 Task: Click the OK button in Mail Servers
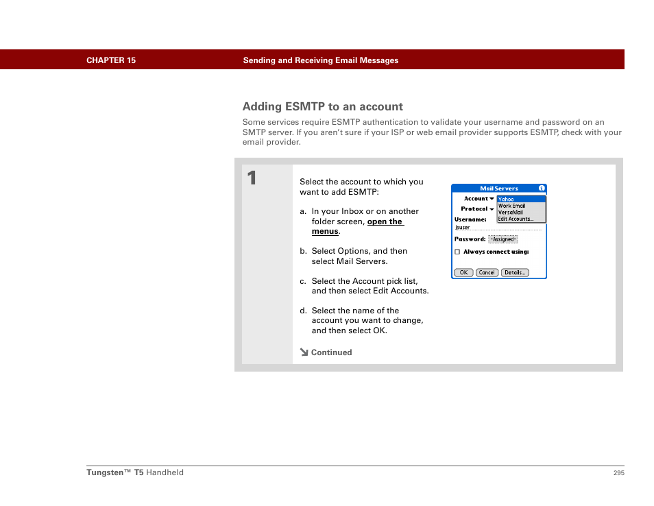pos(463,272)
